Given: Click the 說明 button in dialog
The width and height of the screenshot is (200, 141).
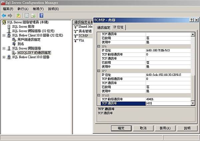Looking at the screenshot, I should (187, 128).
